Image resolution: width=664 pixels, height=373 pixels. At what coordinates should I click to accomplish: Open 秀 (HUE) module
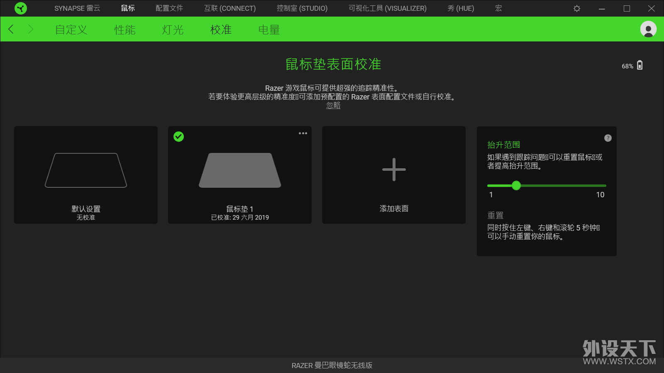tap(461, 8)
